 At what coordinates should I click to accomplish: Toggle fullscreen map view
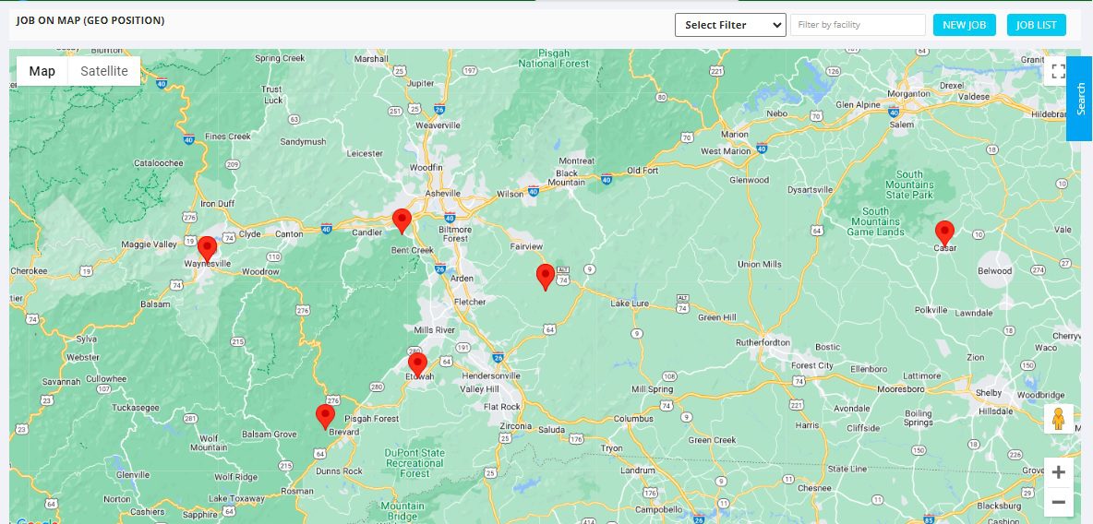pos(1058,71)
